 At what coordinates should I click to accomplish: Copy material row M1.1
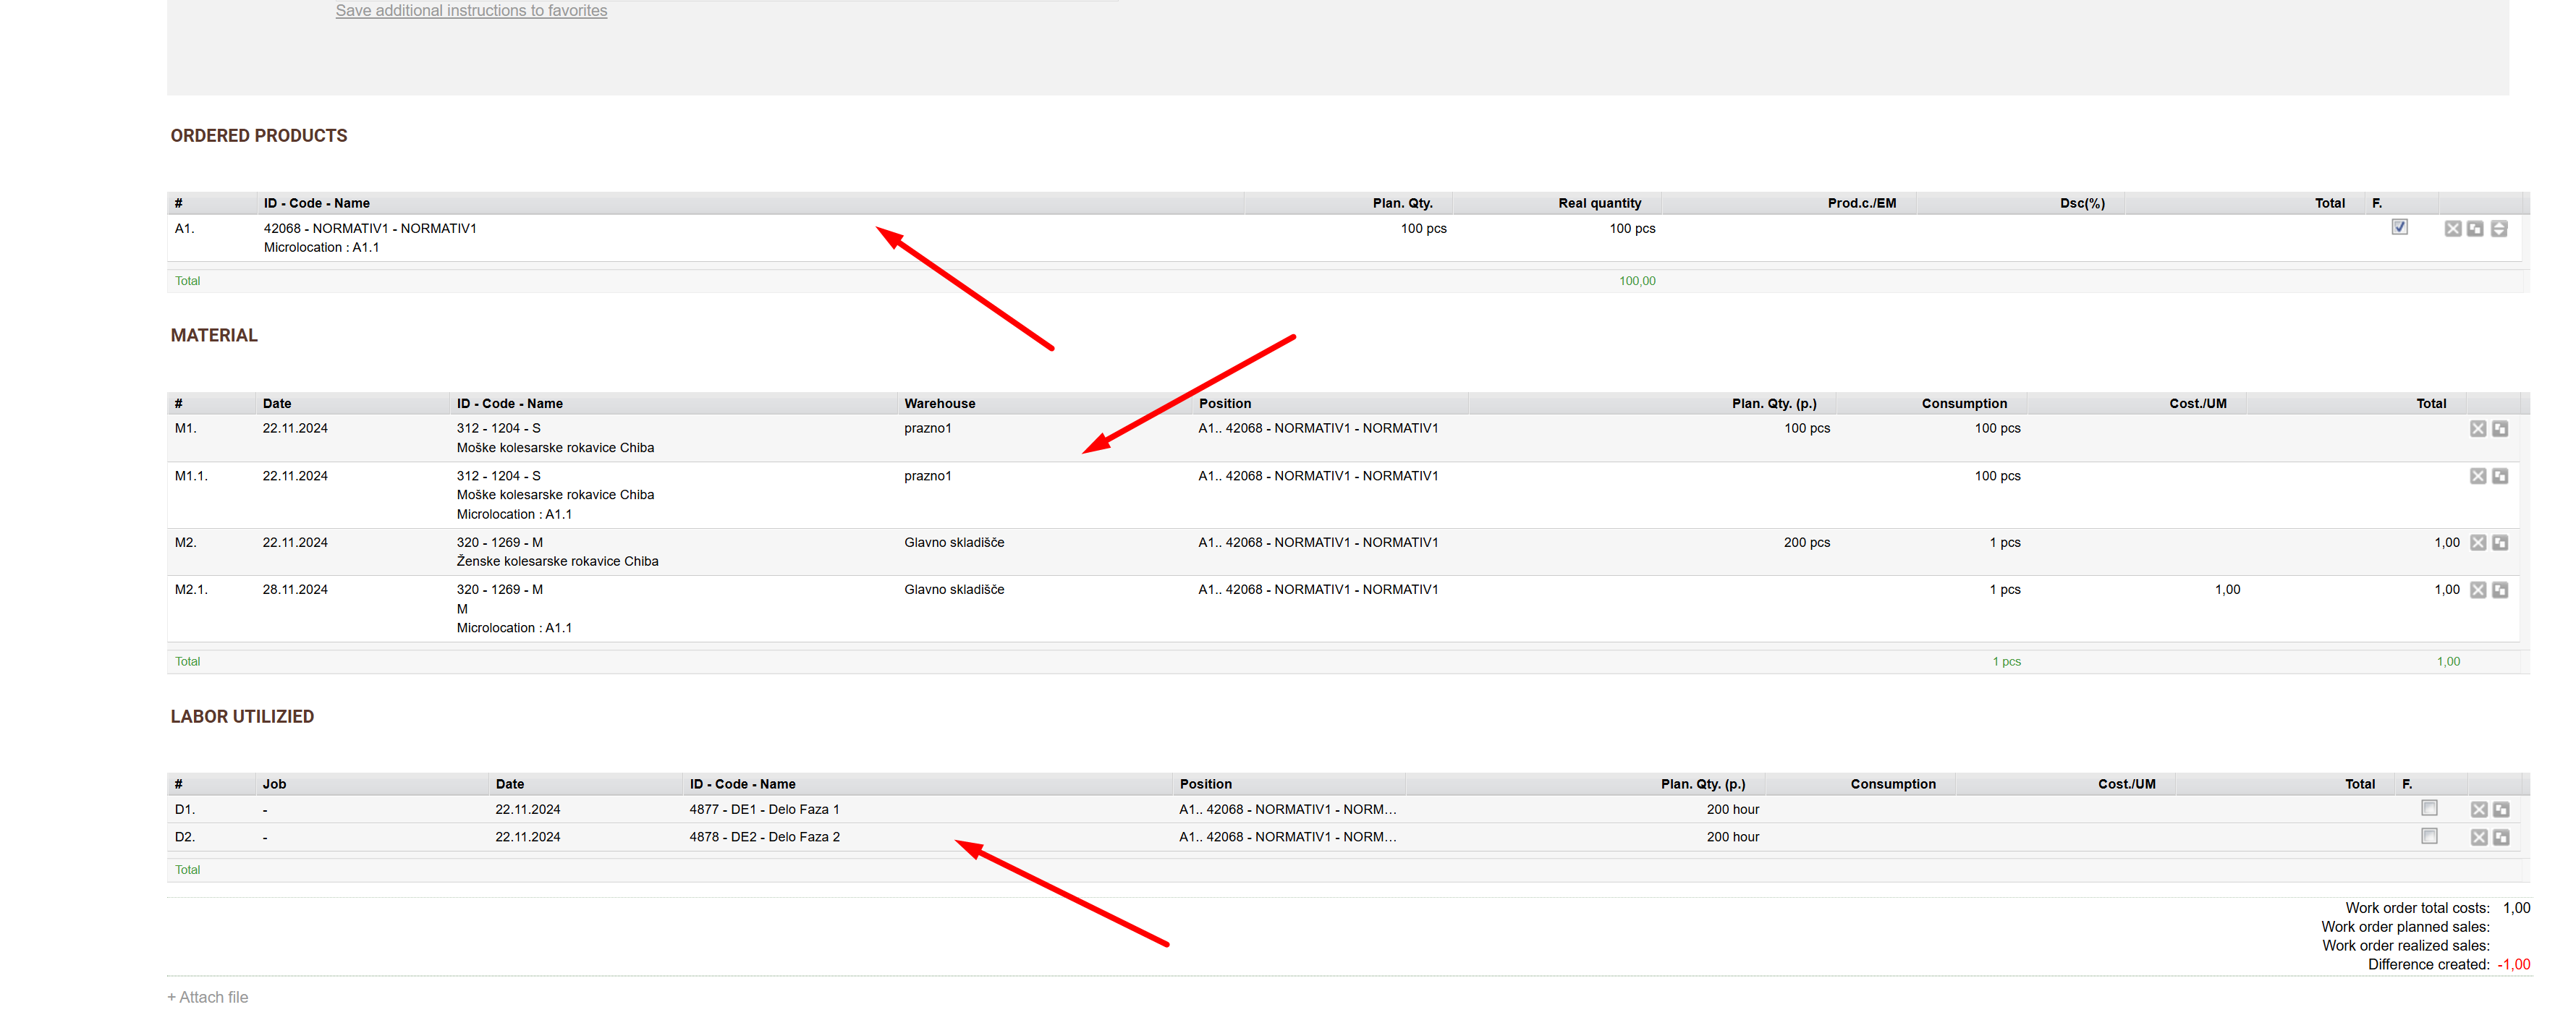(x=2500, y=477)
